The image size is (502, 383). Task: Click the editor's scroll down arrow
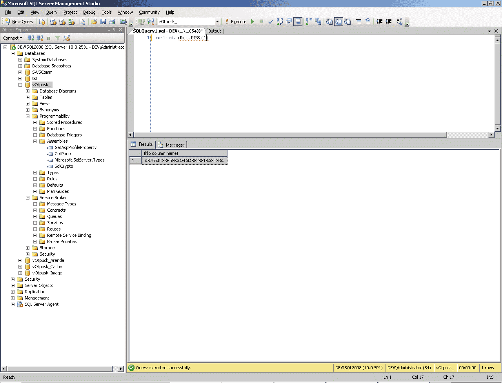click(x=498, y=129)
